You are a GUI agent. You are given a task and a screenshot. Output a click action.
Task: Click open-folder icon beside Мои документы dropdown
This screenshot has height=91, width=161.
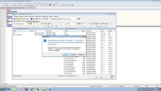[29, 24]
